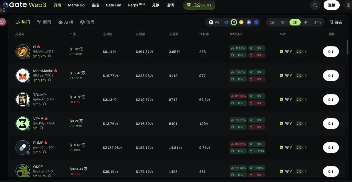Click the flame icon next to MetaMask$
Screen dimensions: 352x182
55,71
